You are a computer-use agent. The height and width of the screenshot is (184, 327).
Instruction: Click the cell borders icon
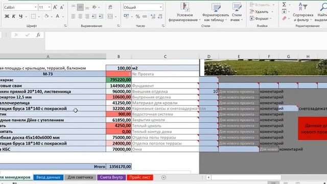(33, 16)
